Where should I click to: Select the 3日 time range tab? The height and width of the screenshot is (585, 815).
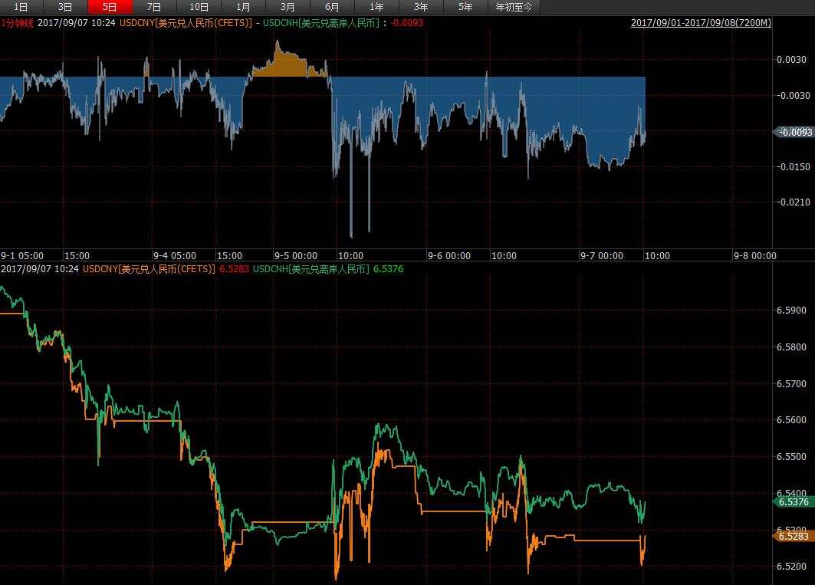(65, 7)
